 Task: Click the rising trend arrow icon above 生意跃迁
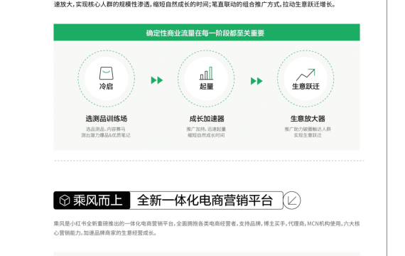point(306,75)
